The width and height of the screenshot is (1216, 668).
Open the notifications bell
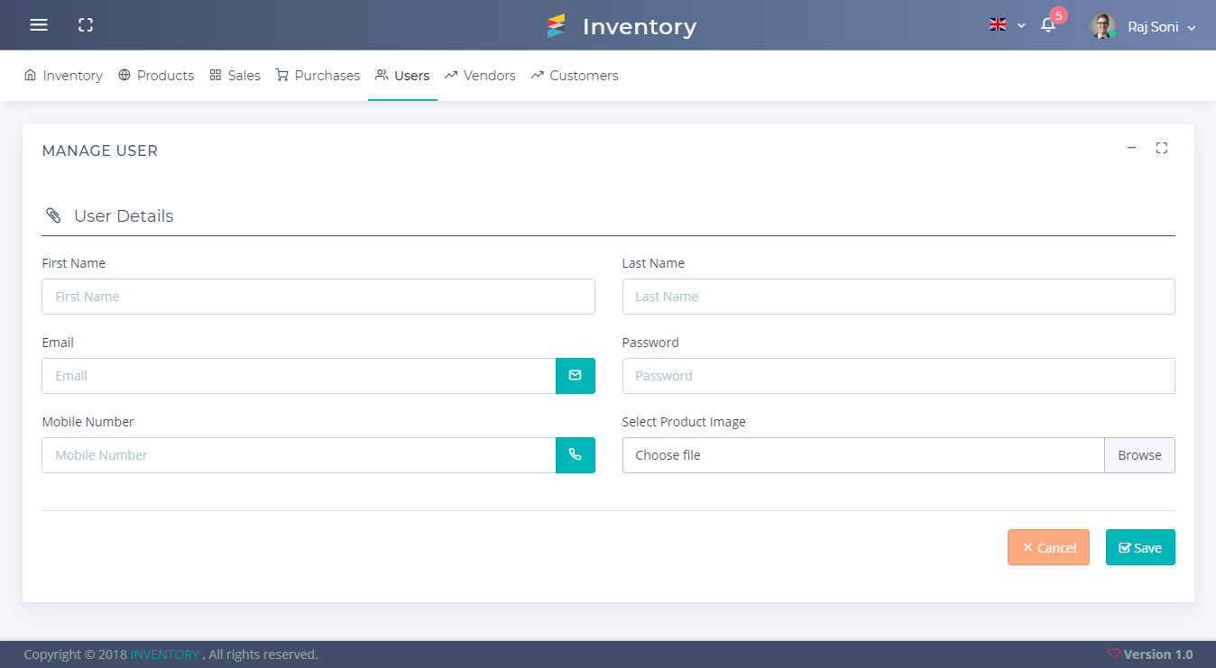(1048, 25)
